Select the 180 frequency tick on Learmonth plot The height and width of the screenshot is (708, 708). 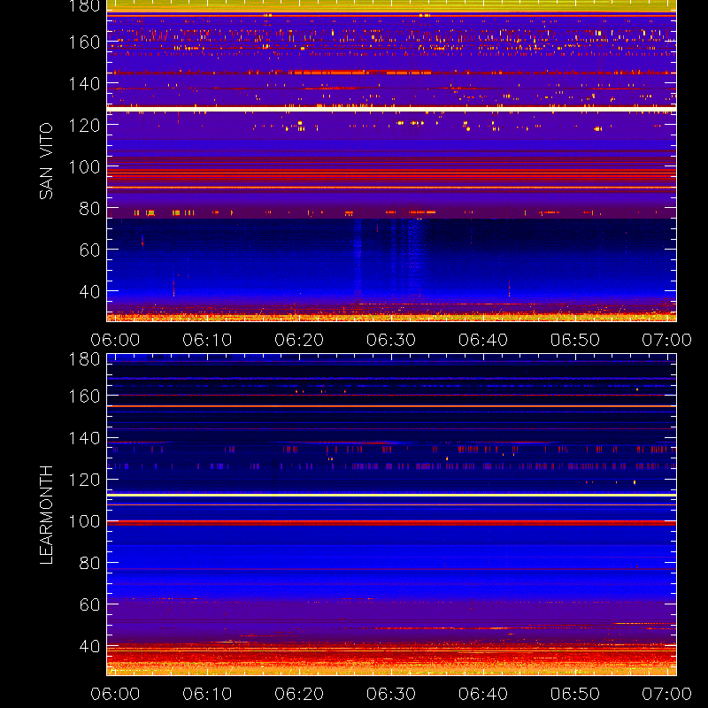84,359
